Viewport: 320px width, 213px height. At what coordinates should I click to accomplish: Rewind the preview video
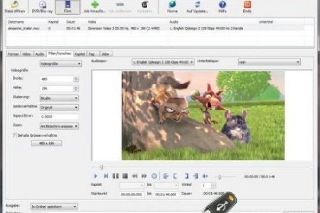(135, 176)
